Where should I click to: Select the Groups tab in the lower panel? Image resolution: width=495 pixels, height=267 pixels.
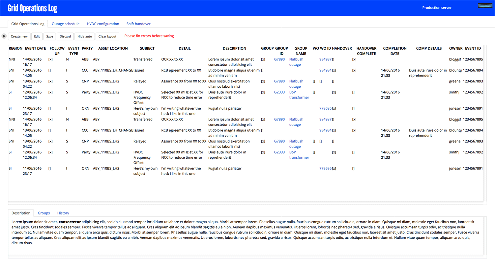[44, 213]
